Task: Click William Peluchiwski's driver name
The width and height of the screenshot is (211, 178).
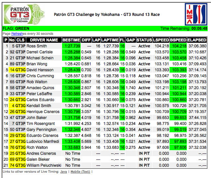Action: [43, 165]
